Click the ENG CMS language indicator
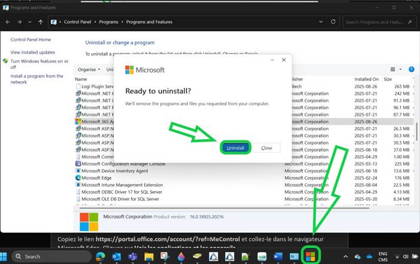The width and height of the screenshot is (420, 264). point(383,256)
